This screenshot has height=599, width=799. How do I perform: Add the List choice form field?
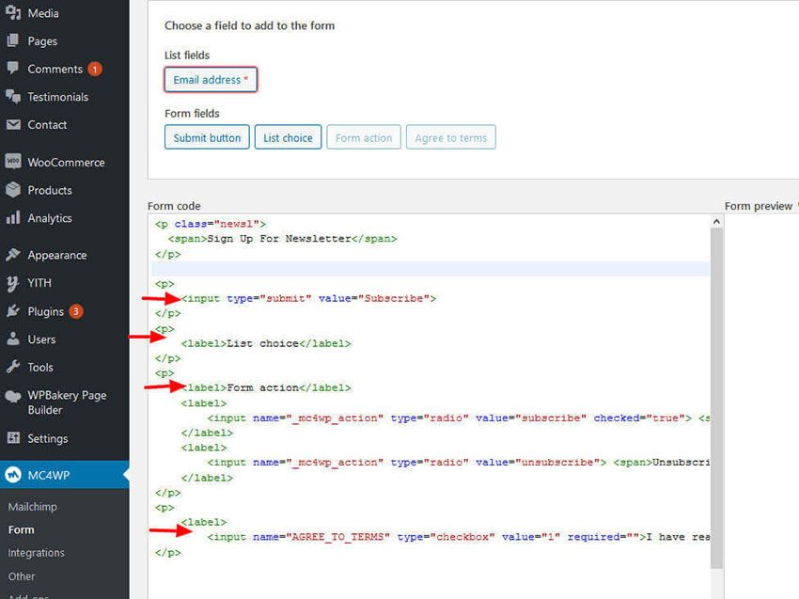(x=288, y=137)
